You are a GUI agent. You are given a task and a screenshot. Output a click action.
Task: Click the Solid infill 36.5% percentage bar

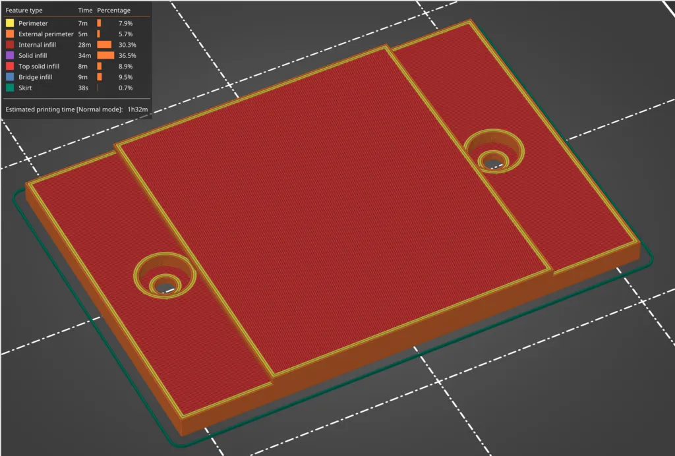click(x=105, y=55)
